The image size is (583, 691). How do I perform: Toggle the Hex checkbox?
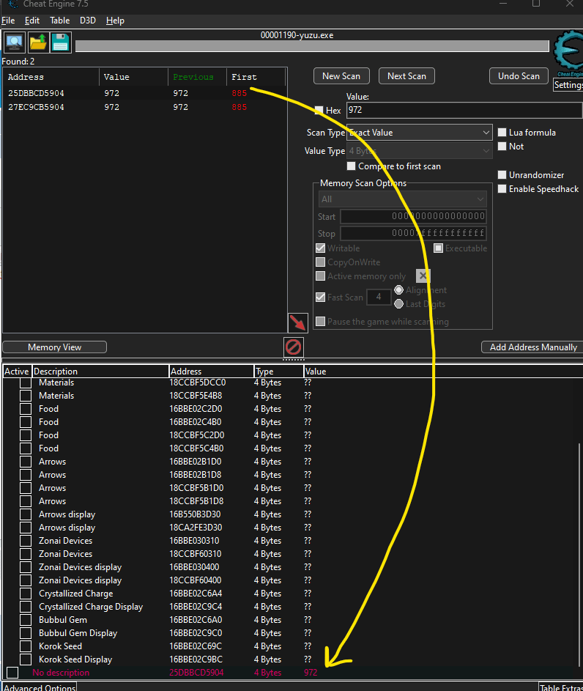click(319, 110)
